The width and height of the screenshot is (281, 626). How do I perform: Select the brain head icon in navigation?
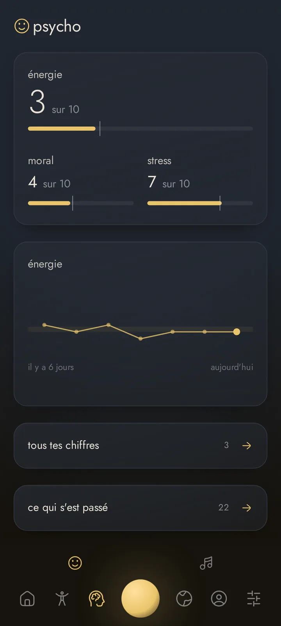(97, 599)
